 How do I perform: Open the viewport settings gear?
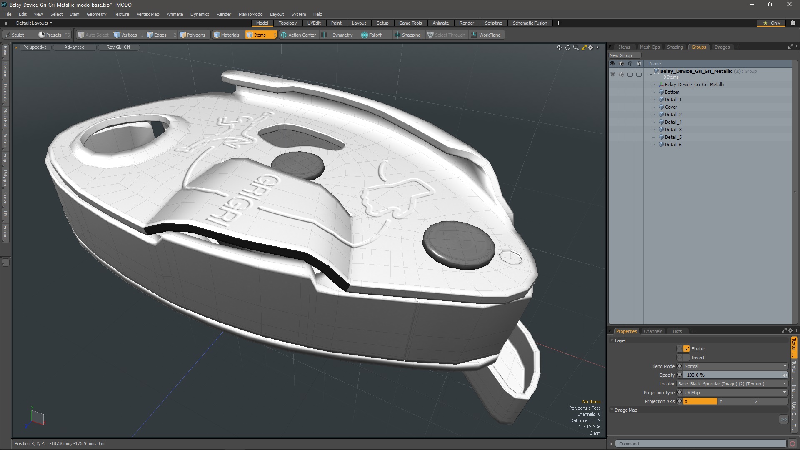tap(591, 47)
